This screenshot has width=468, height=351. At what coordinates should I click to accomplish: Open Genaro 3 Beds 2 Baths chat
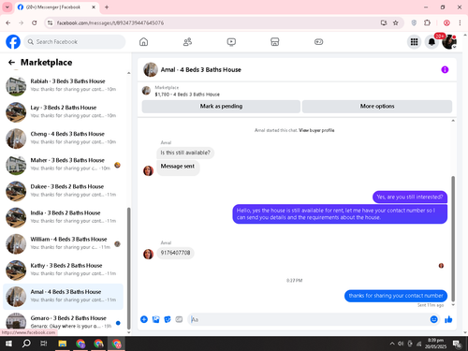[64, 322]
